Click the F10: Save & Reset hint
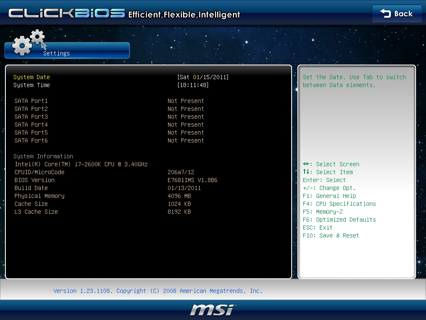426x320 pixels. tap(331, 235)
